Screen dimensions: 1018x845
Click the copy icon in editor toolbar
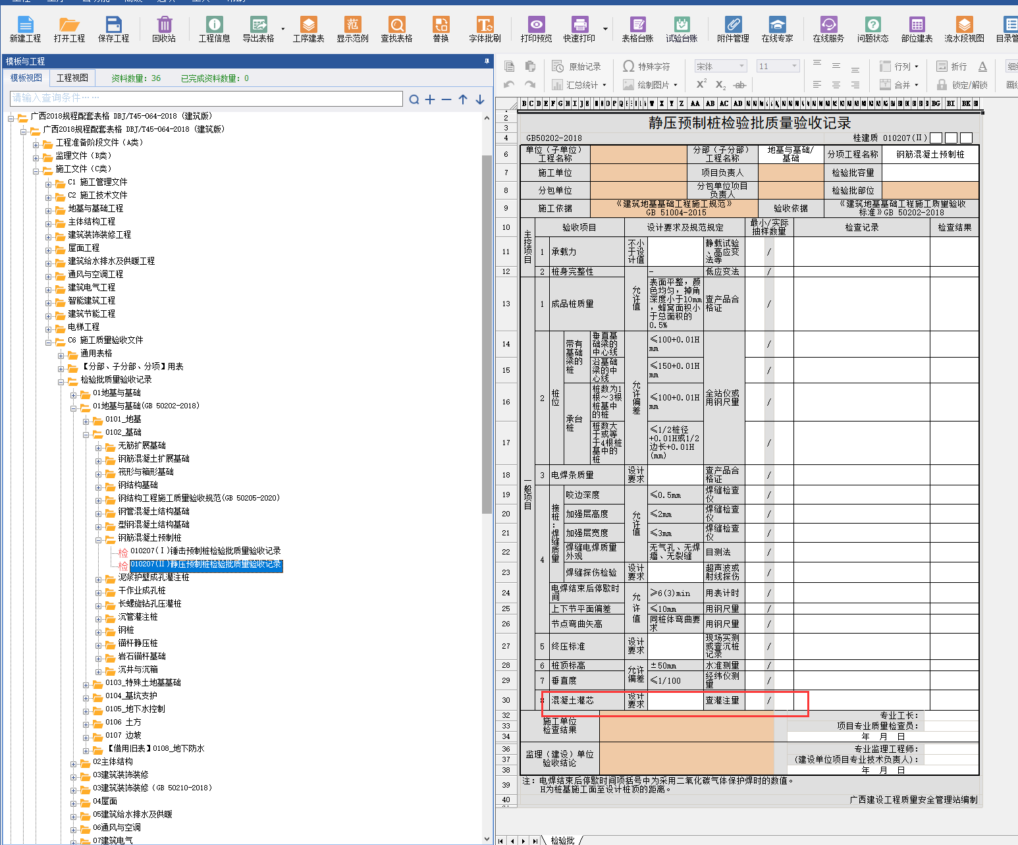click(x=509, y=66)
